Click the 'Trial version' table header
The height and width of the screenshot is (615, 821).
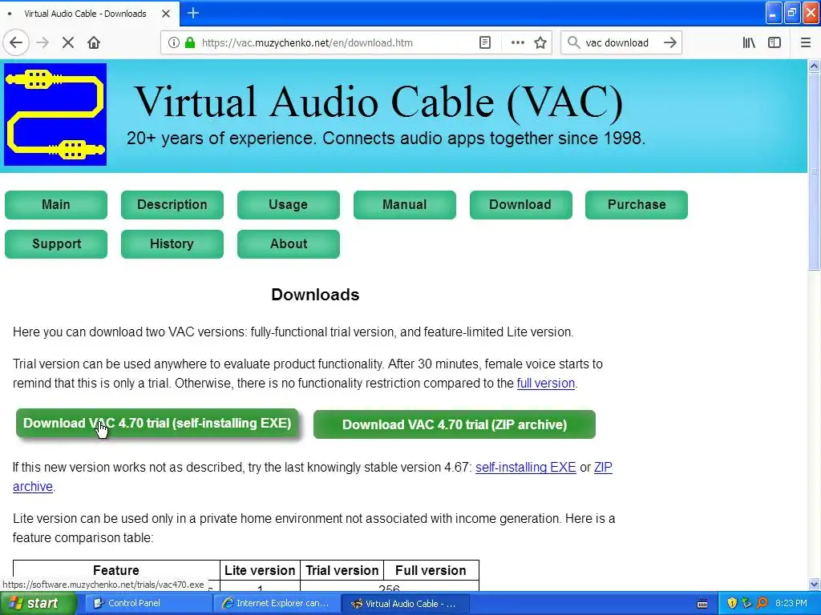click(x=342, y=570)
